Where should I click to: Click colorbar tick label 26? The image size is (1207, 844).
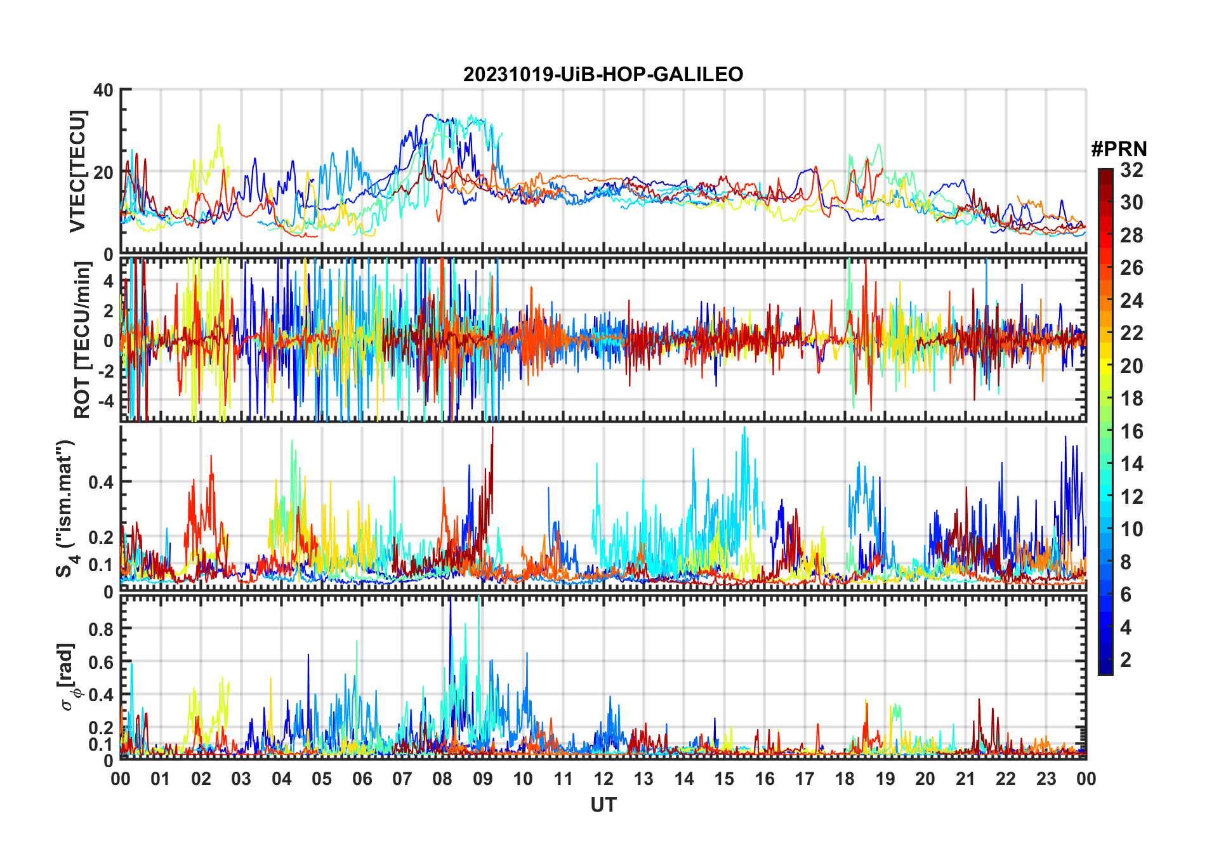[1132, 268]
